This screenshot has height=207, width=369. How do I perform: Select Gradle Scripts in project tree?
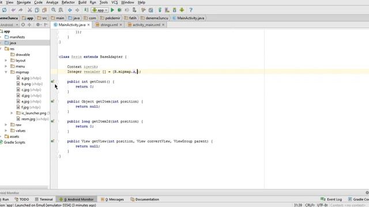(12, 142)
